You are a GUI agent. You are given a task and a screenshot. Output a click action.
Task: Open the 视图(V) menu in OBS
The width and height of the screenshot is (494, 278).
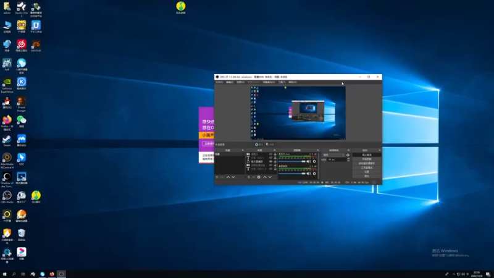tap(240, 82)
